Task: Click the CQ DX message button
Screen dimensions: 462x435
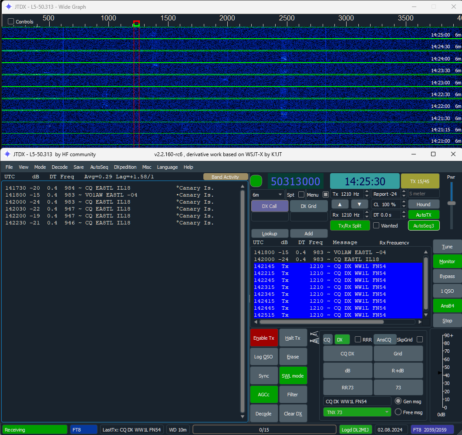Action: pyautogui.click(x=347, y=354)
